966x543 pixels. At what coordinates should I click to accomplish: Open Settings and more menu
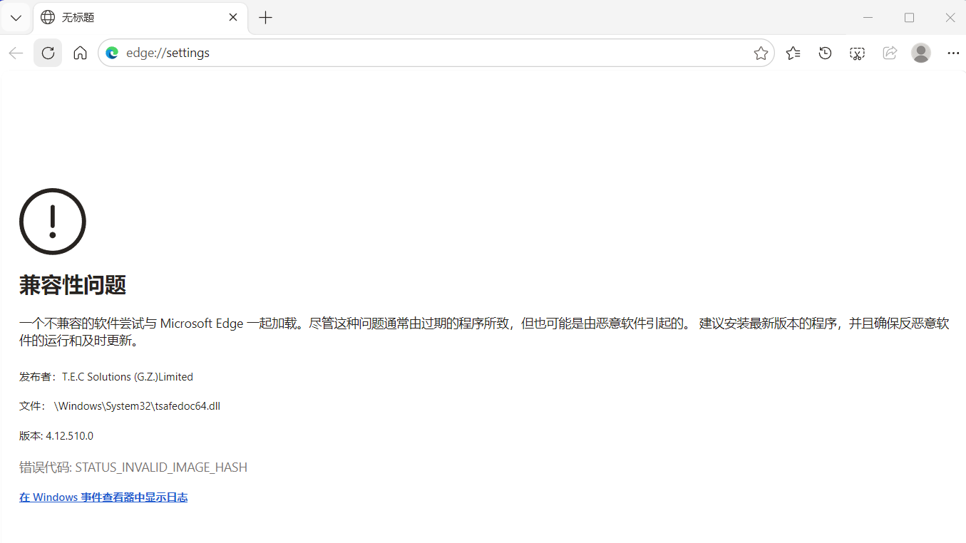(x=953, y=53)
